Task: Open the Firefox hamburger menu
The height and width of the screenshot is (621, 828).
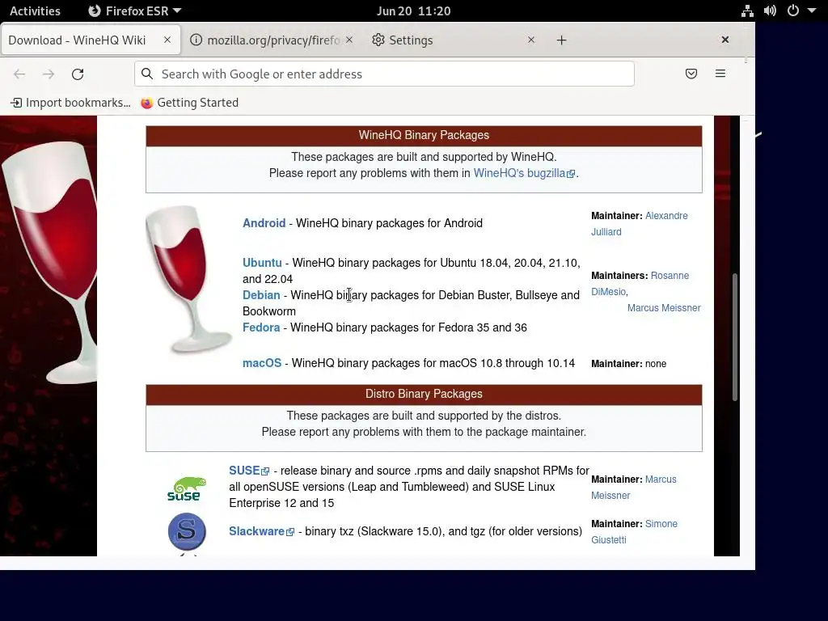Action: [x=720, y=74]
